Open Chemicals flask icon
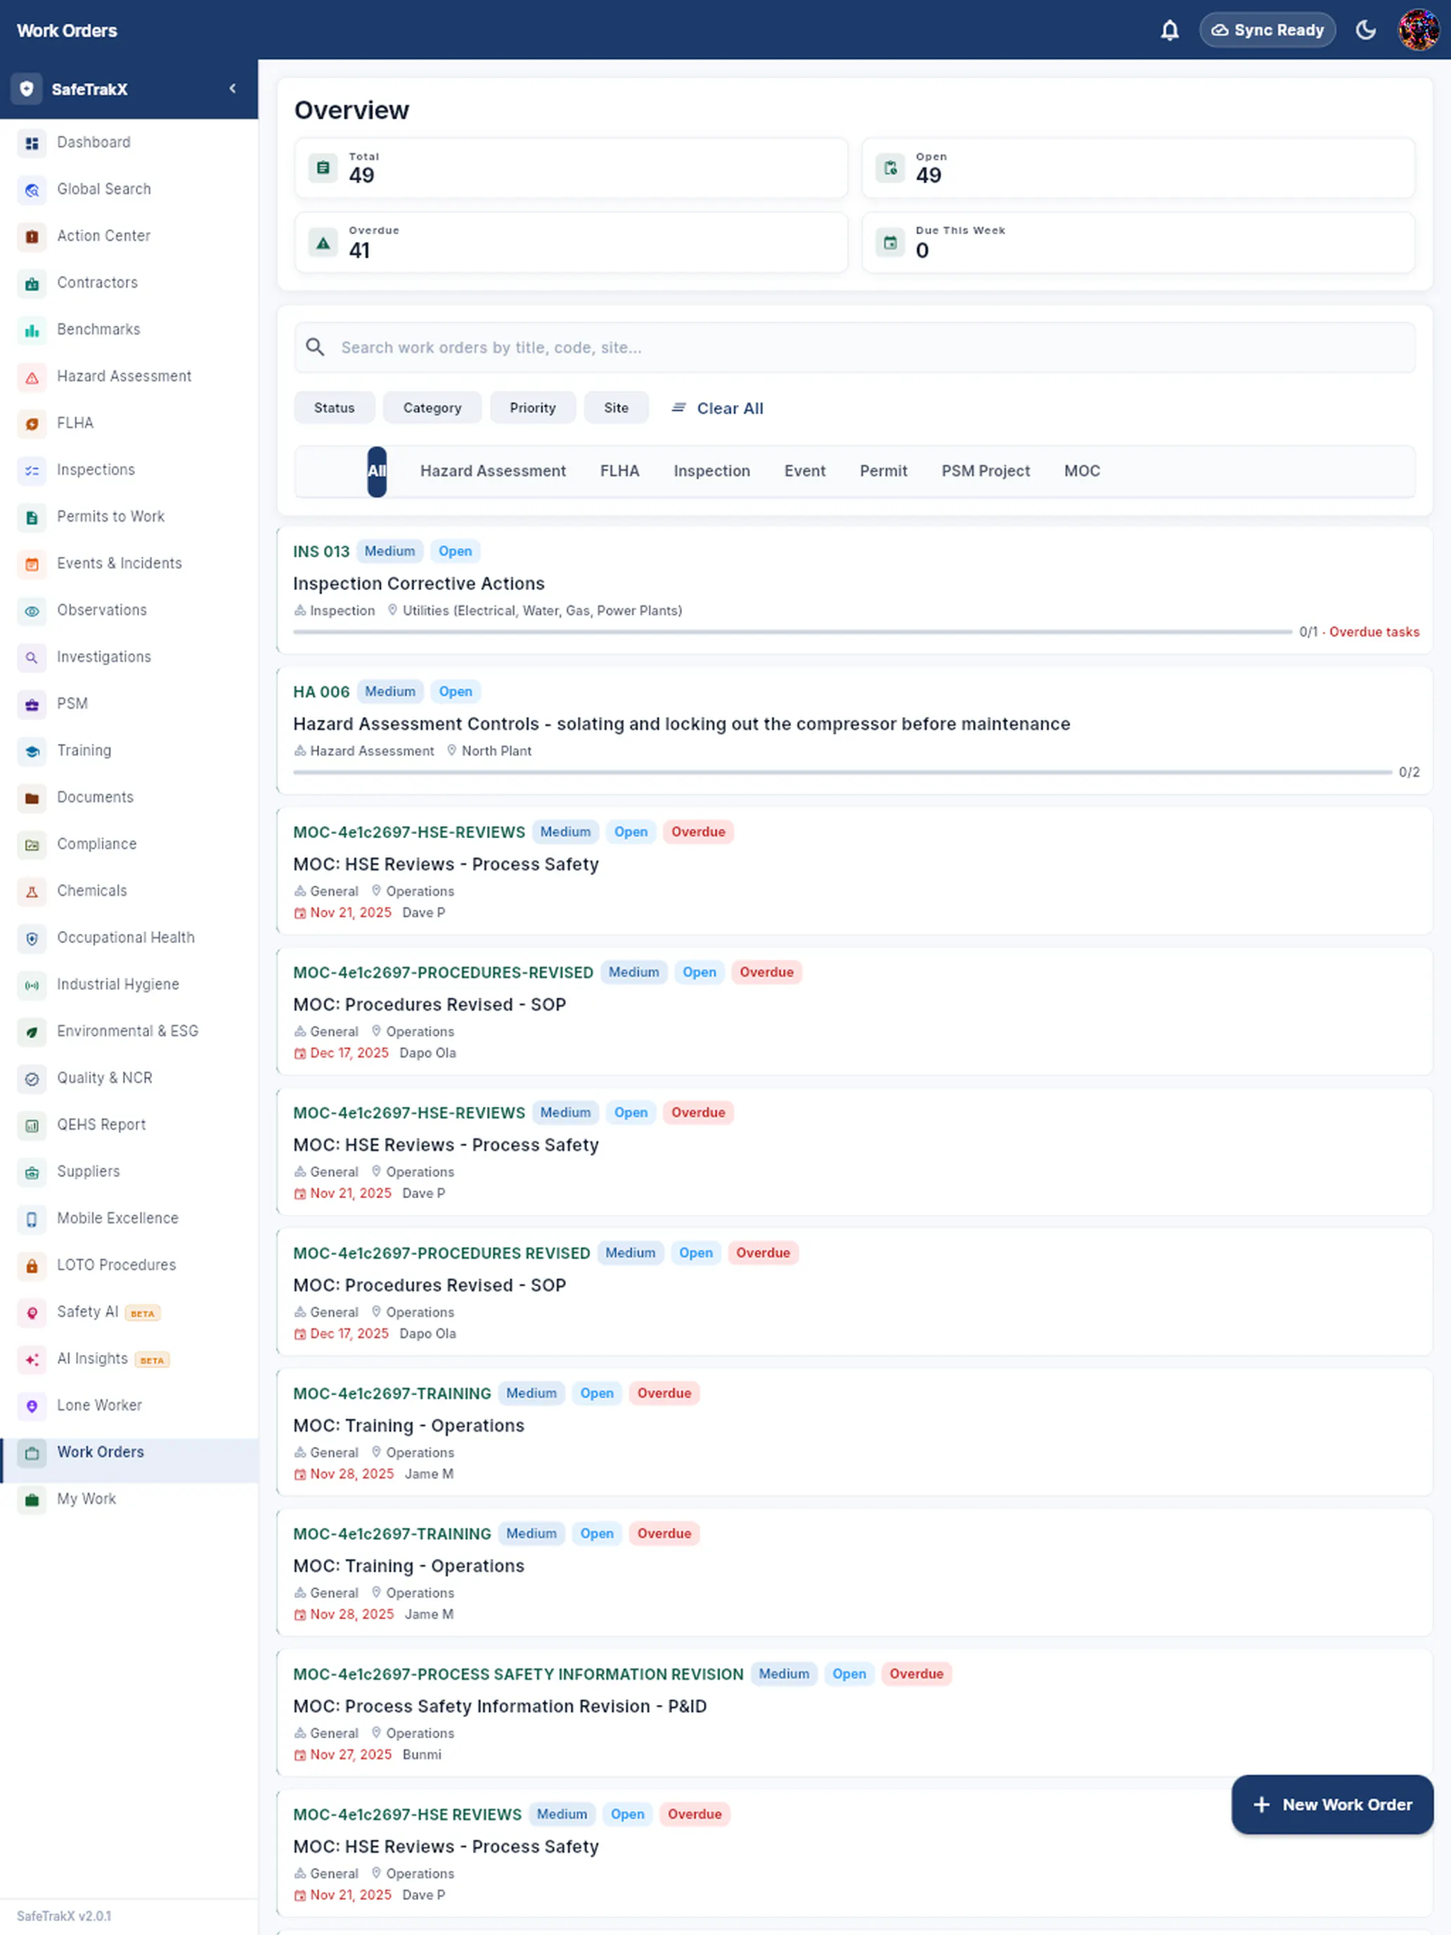 [x=32, y=892]
